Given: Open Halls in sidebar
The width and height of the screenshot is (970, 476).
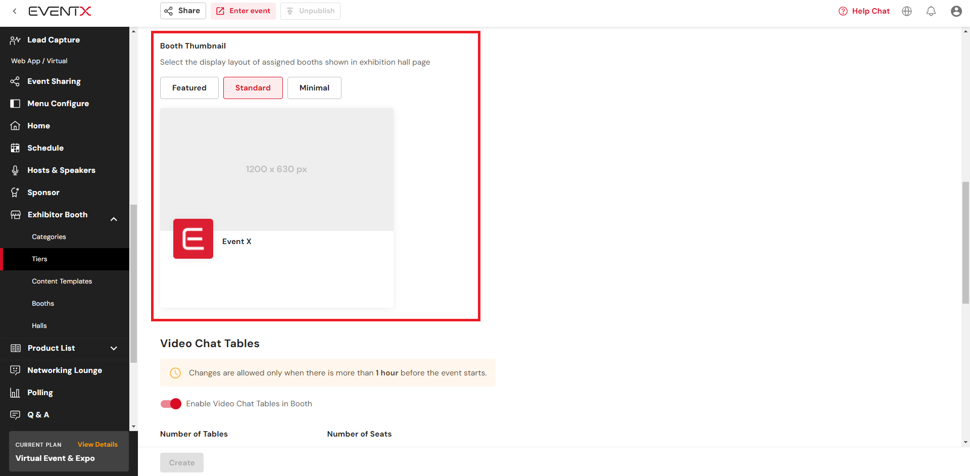Looking at the screenshot, I should click(x=39, y=326).
